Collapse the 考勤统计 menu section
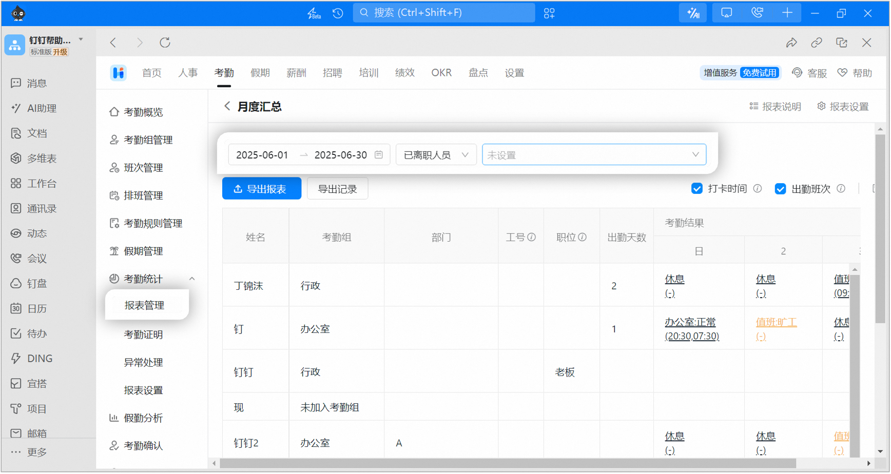Image resolution: width=891 pixels, height=474 pixels. pyautogui.click(x=191, y=279)
